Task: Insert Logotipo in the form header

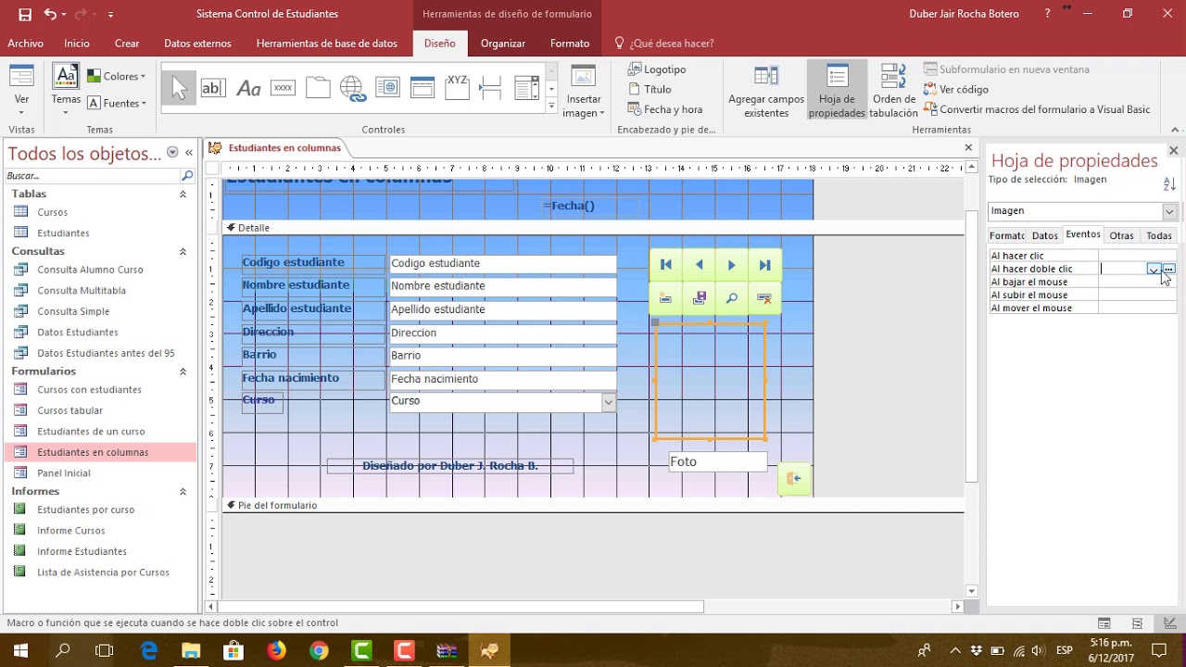Action: point(657,69)
